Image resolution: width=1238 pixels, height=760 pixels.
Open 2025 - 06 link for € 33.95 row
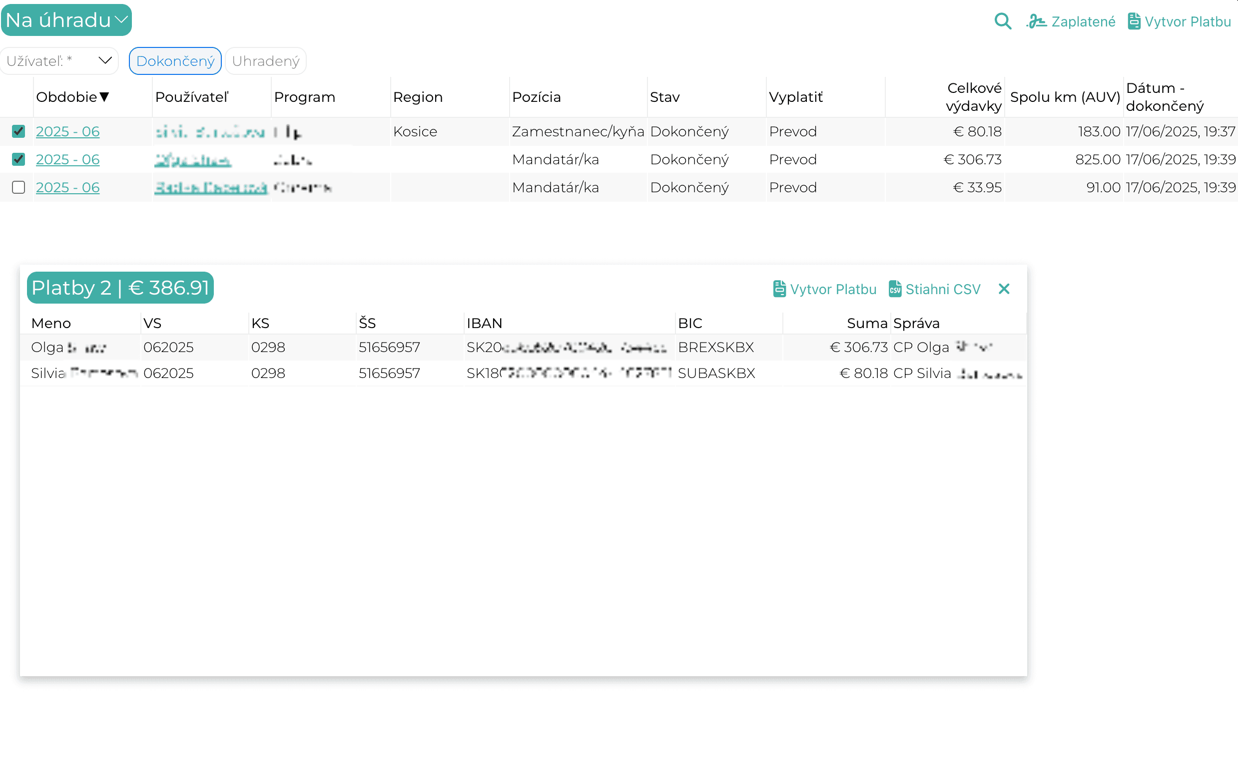coord(68,187)
